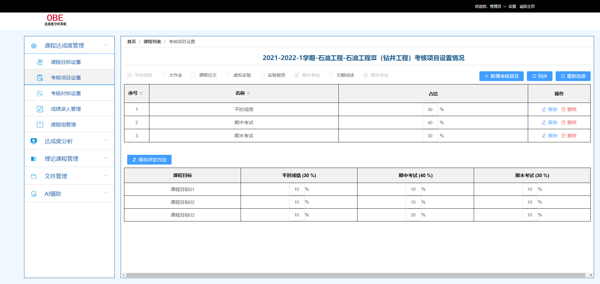Click the 新增考核项目 button
Screen dimensions: 600x284
click(x=501, y=76)
